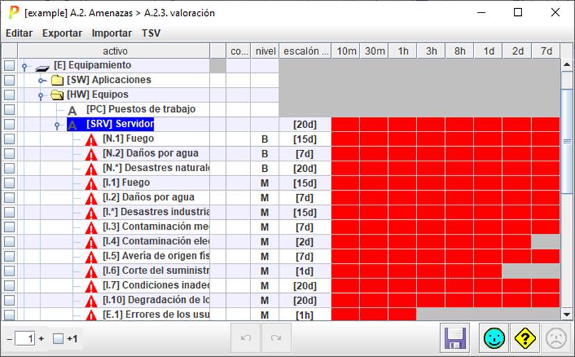Click the Hardware Equipos folder icon
Image resolution: width=575 pixels, height=357 pixels.
point(57,95)
